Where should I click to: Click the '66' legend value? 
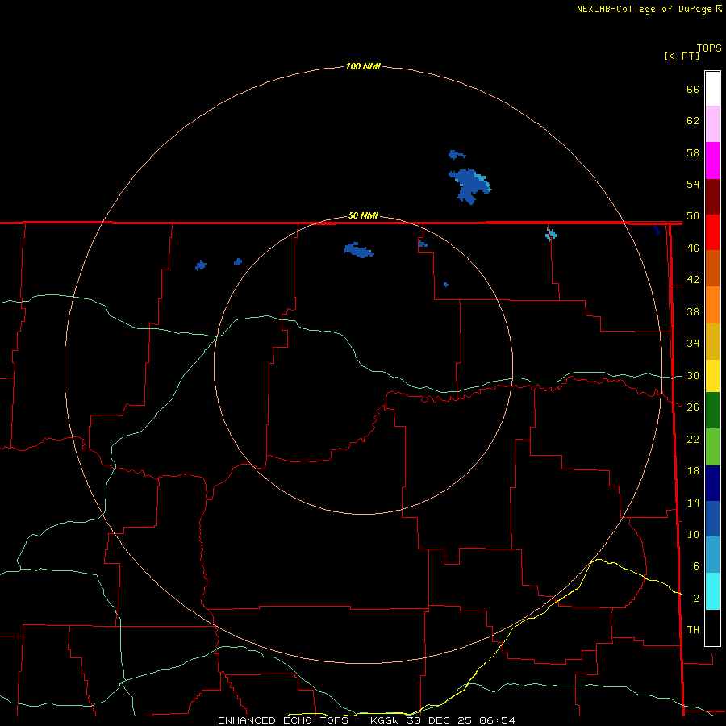pyautogui.click(x=693, y=89)
